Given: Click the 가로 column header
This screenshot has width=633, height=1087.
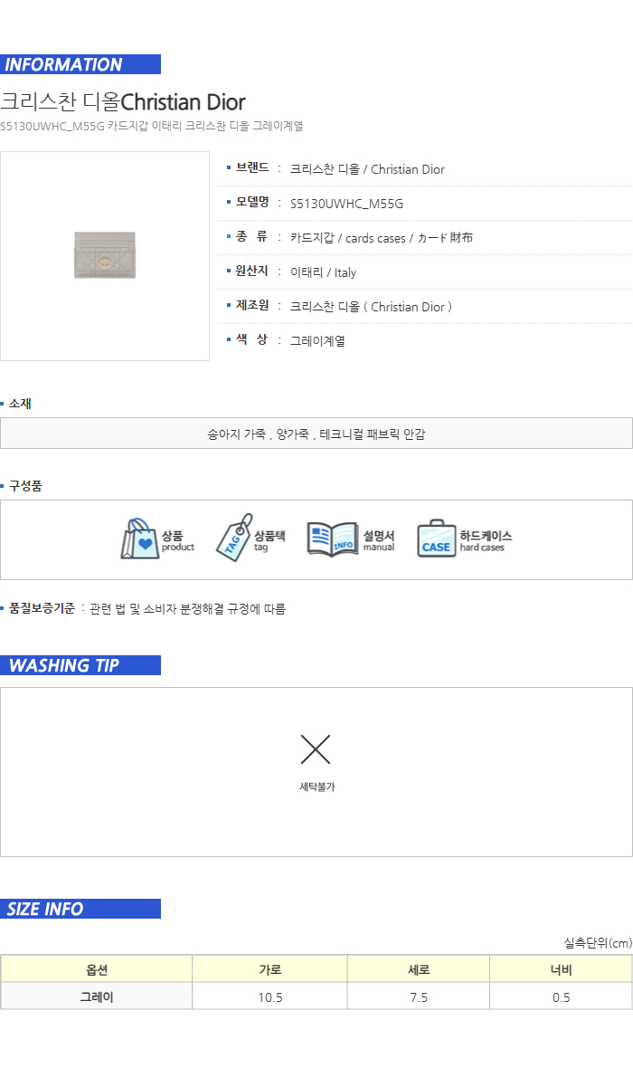Looking at the screenshot, I should coord(270,970).
